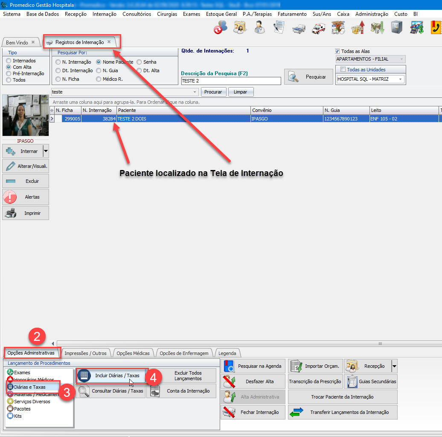Open the Faturamento menu
This screenshot has height=437, width=442.
292,14
